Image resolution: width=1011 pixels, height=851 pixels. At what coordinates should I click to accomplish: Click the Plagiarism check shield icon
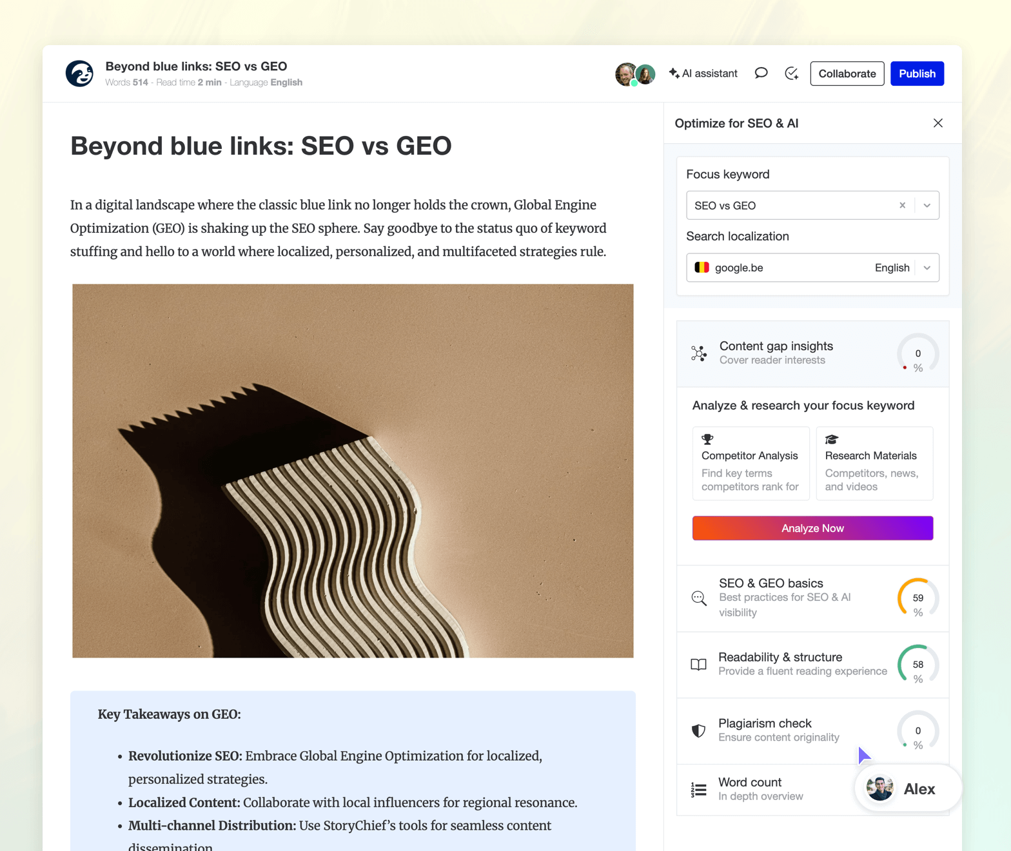698,730
